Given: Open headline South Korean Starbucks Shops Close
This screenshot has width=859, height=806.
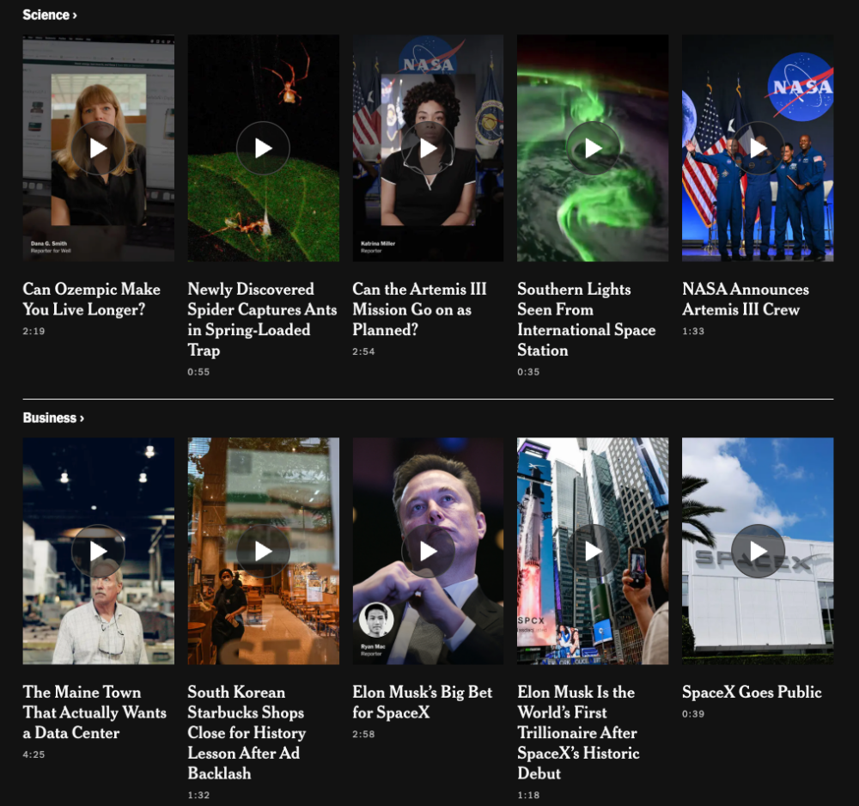Looking at the screenshot, I should [x=247, y=733].
